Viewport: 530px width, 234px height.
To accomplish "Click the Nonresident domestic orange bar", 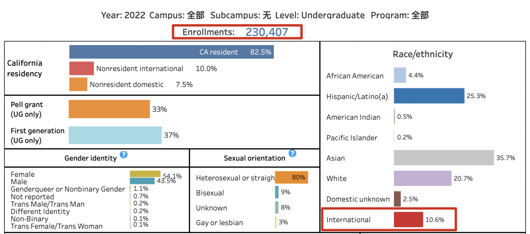I will click(79, 84).
